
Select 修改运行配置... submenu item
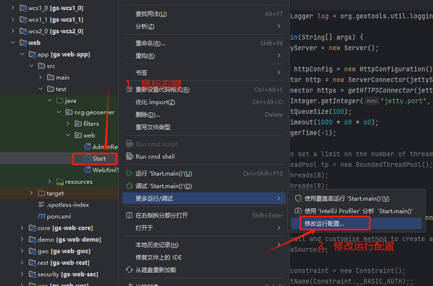356,223
